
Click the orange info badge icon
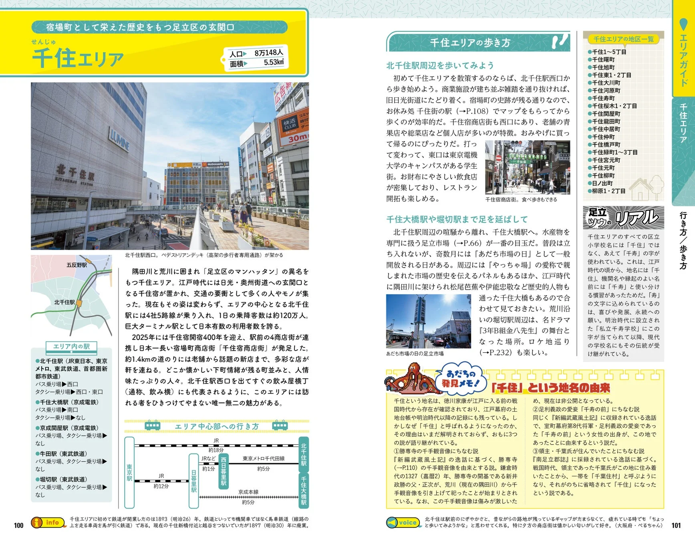pos(37,523)
